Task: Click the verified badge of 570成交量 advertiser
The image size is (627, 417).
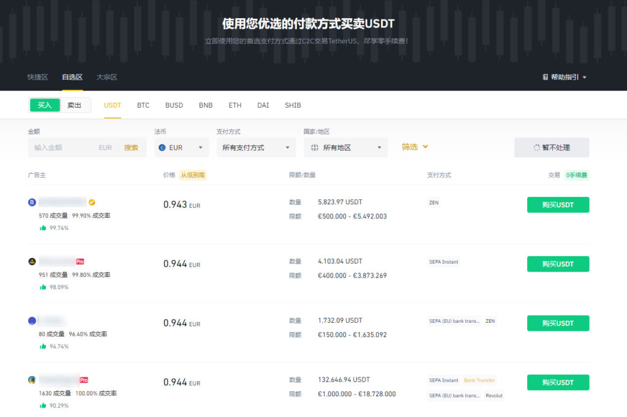Action: (92, 202)
